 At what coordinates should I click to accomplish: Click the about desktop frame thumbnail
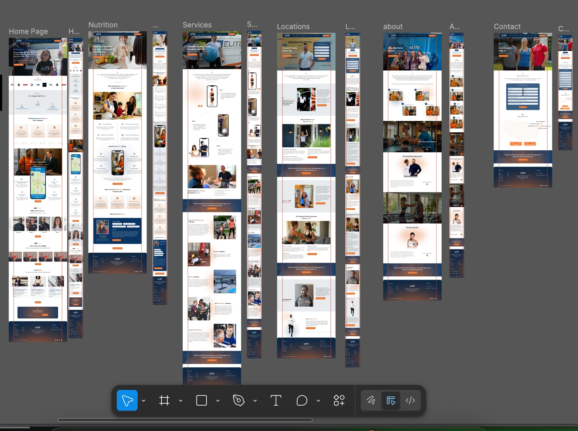pos(412,167)
